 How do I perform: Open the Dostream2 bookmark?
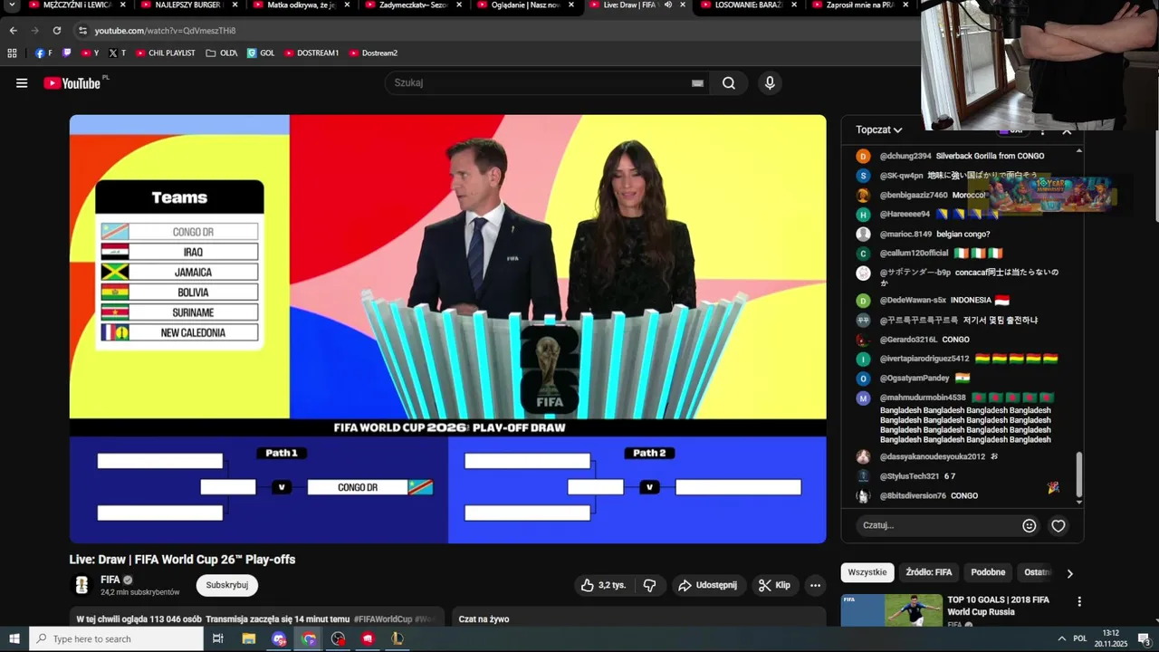[373, 53]
